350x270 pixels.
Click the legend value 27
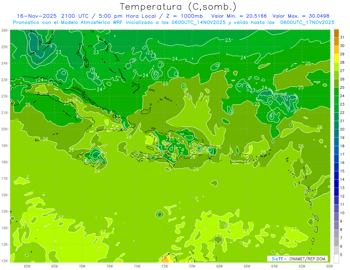[342, 71]
